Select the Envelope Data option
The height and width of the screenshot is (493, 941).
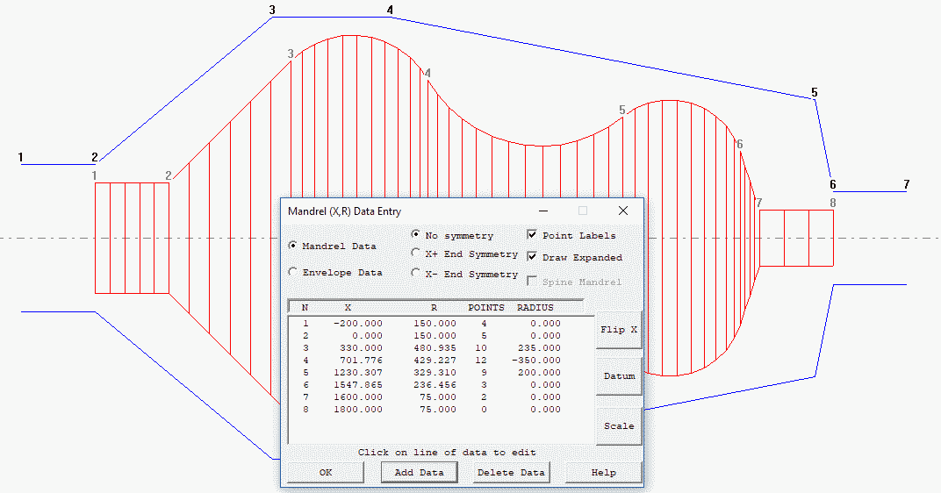pyautogui.click(x=293, y=272)
